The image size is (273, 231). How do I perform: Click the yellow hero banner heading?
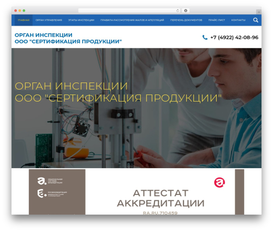point(118,92)
